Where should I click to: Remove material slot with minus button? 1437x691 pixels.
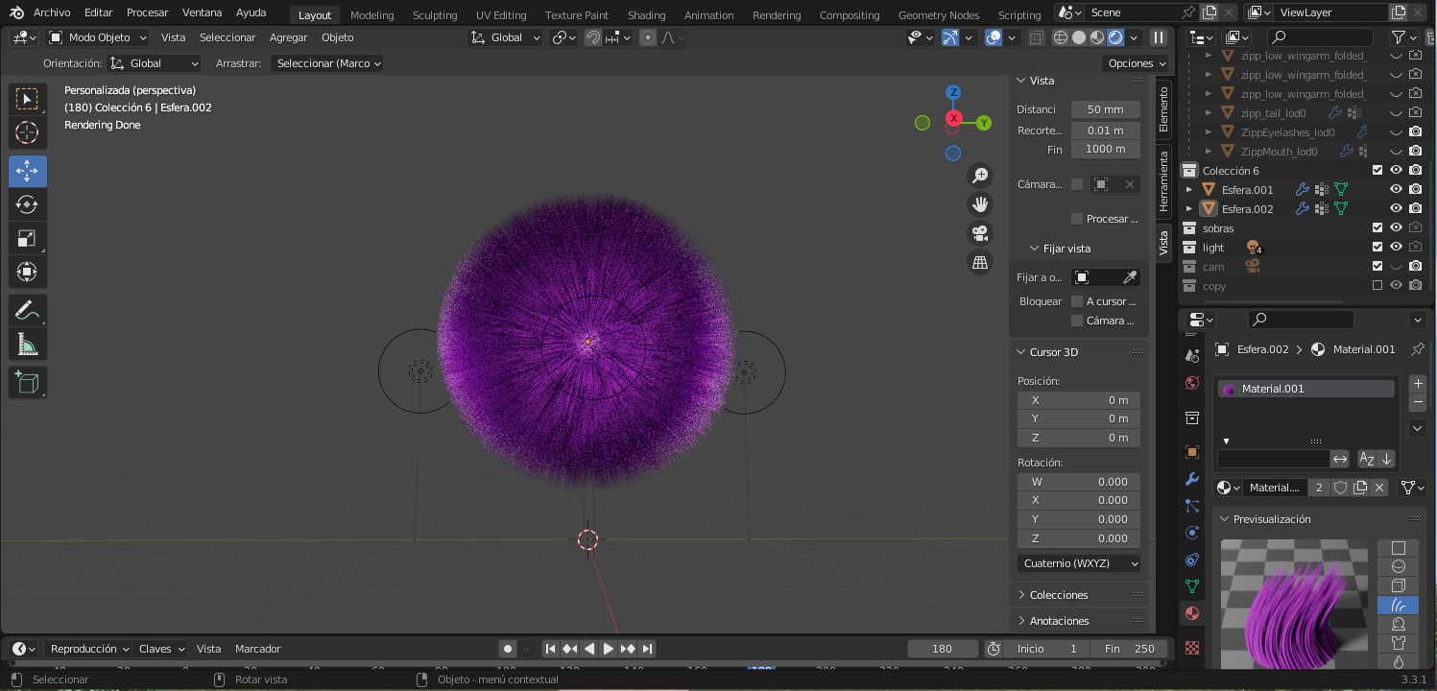(1418, 402)
